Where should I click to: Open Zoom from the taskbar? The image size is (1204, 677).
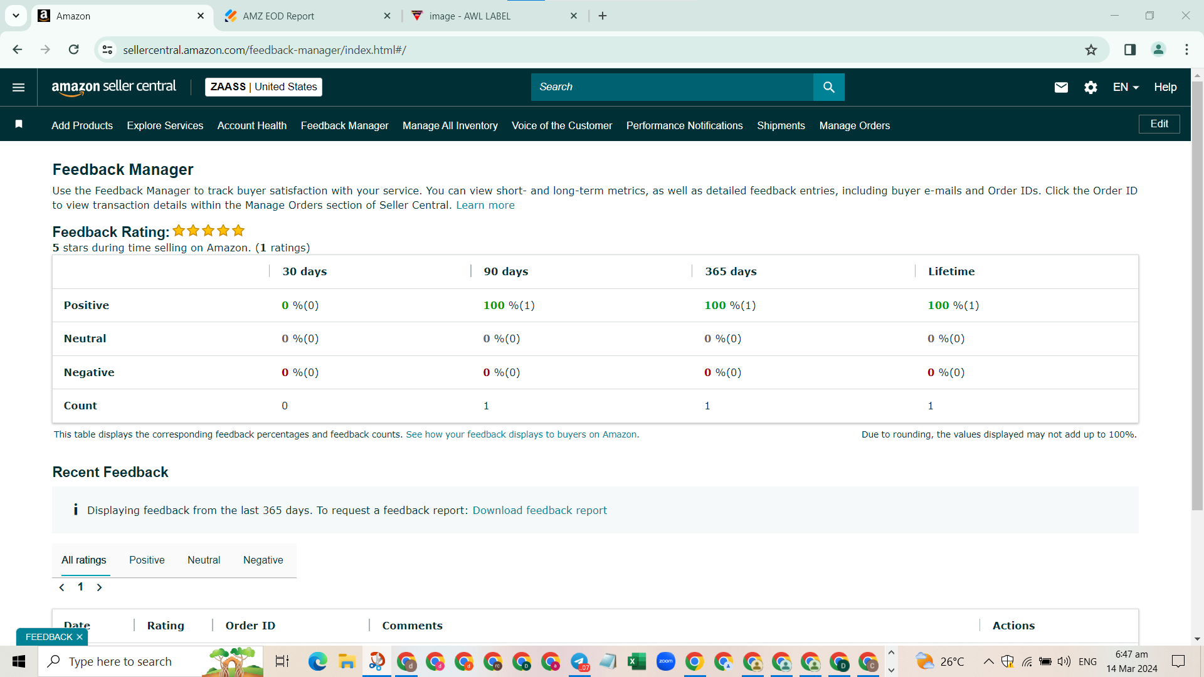pyautogui.click(x=665, y=661)
